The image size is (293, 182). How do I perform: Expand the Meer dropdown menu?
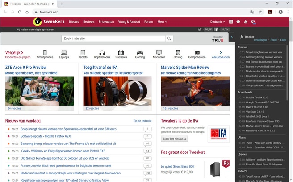click(162, 22)
